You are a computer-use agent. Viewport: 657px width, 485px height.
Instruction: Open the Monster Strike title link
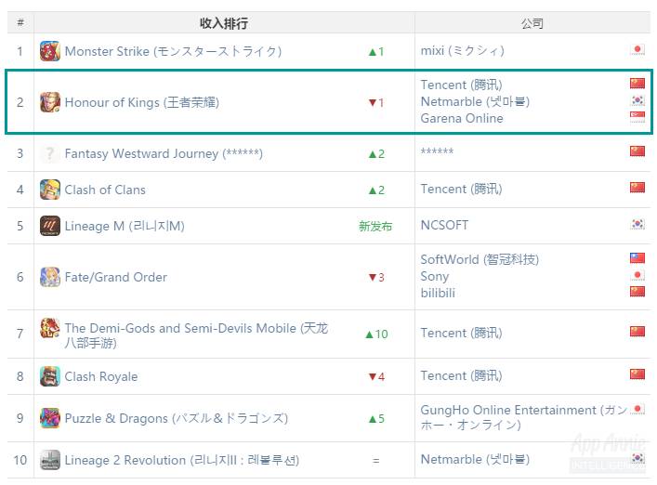[x=173, y=51]
